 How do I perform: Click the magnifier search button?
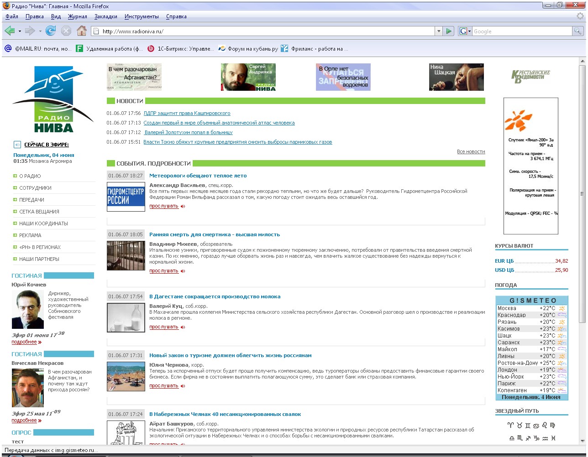[578, 31]
